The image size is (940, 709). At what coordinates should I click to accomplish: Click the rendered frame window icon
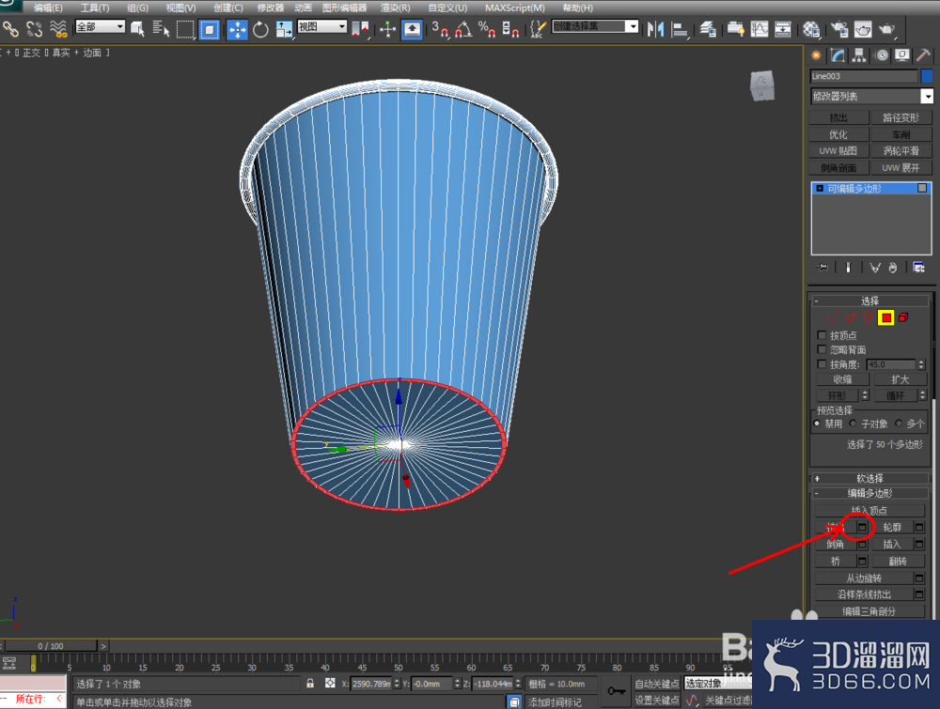point(863,29)
